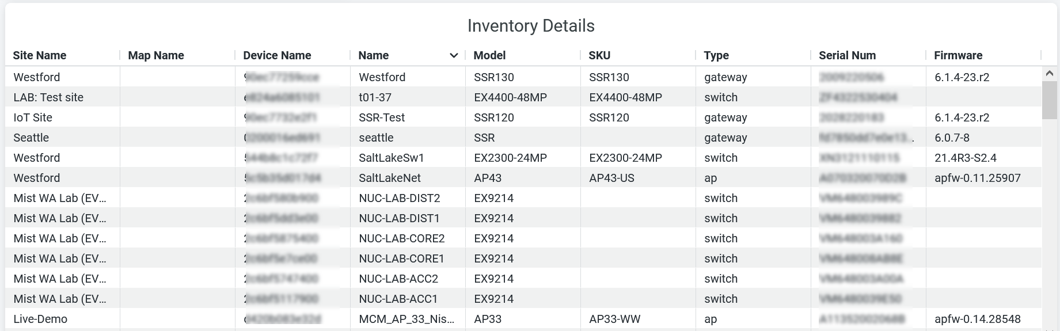Sort by the Model column header

(489, 55)
